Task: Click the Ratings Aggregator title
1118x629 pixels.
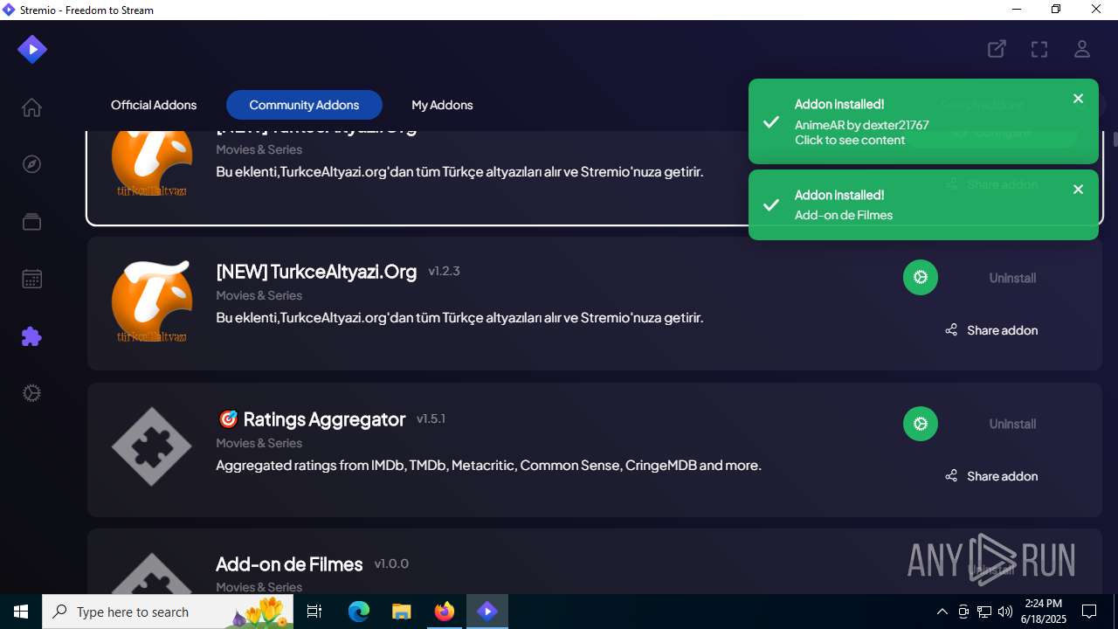Action: click(311, 419)
